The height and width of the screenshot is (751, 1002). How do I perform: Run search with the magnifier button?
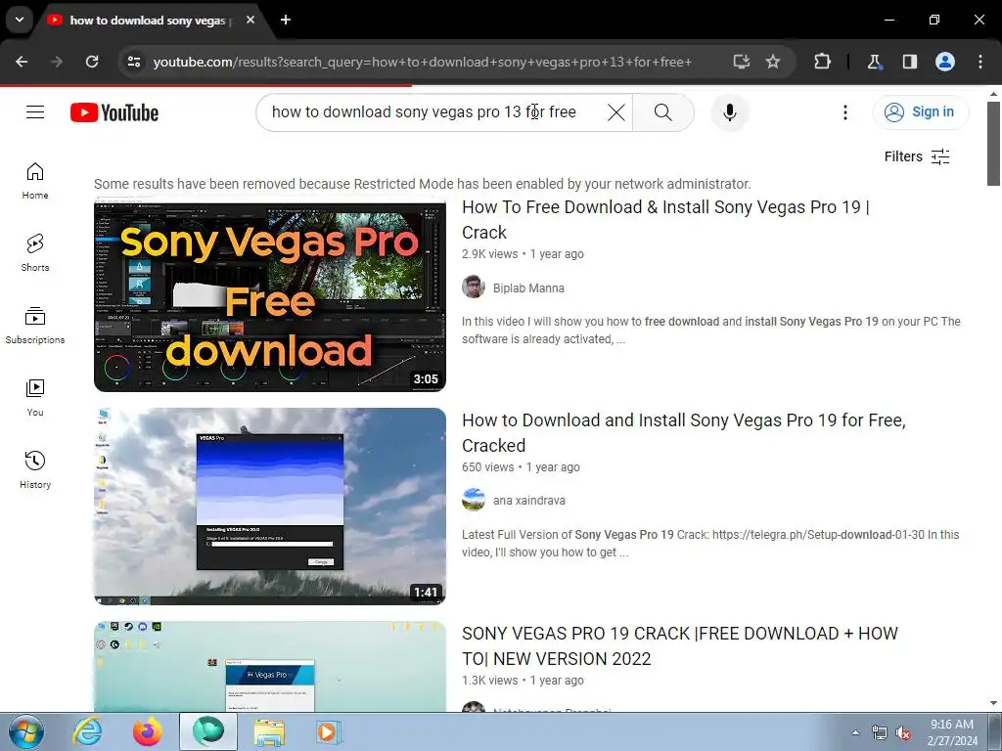663,112
